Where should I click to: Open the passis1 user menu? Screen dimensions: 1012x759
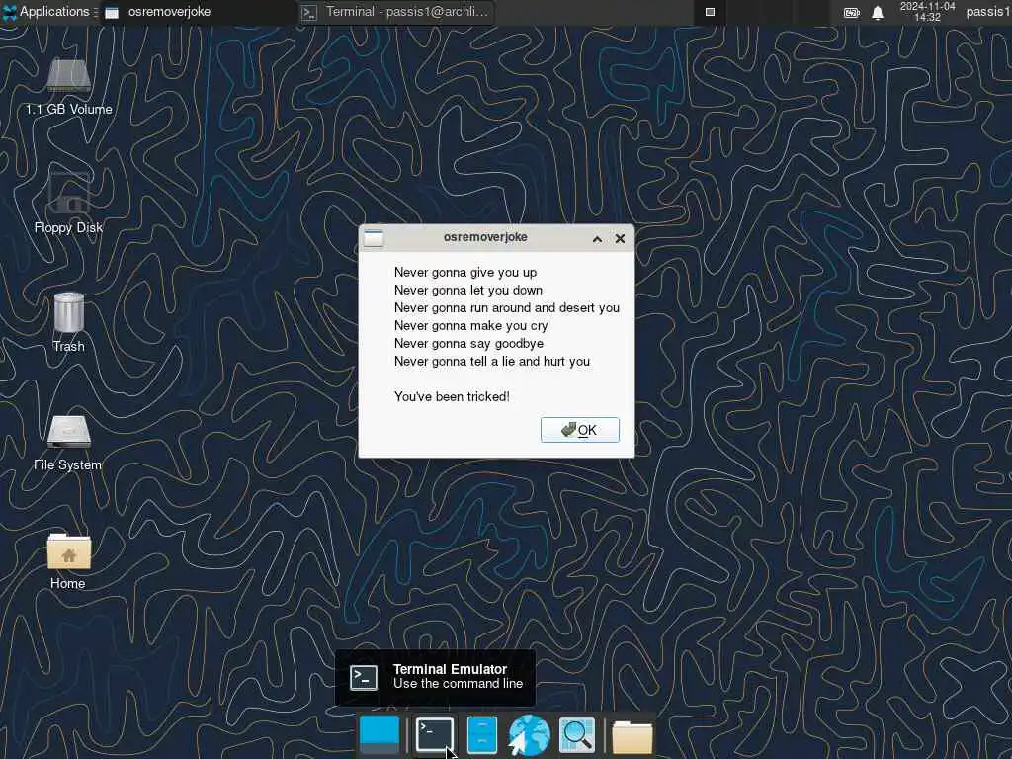coord(988,12)
